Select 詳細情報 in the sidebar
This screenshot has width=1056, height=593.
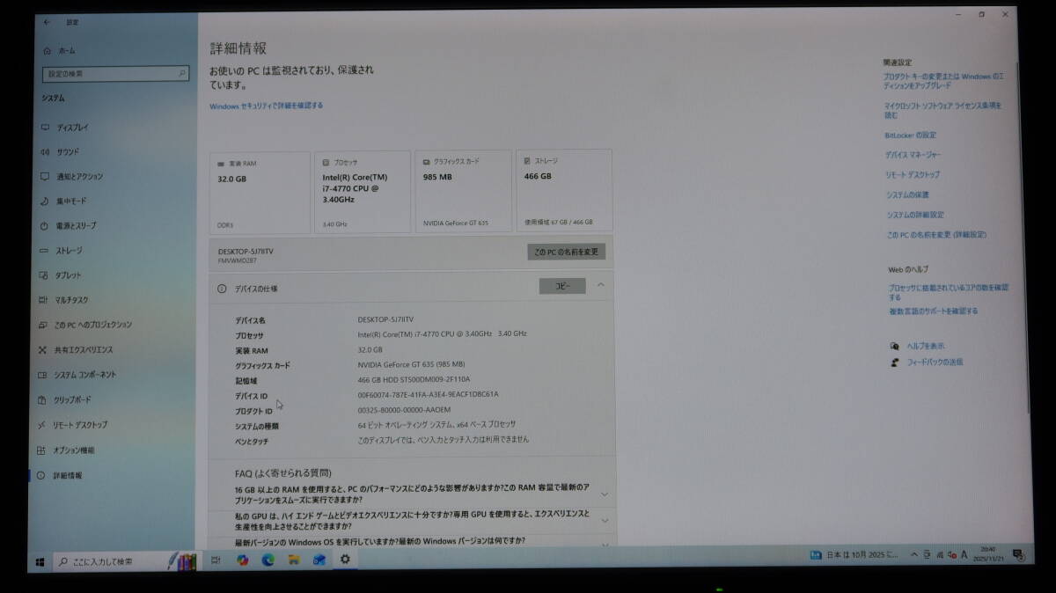pyautogui.click(x=61, y=475)
